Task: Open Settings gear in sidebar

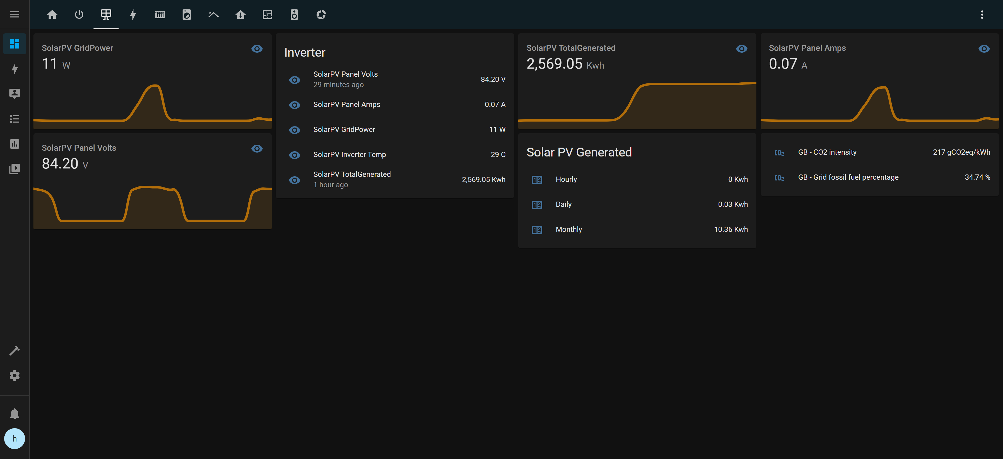Action: [x=14, y=376]
